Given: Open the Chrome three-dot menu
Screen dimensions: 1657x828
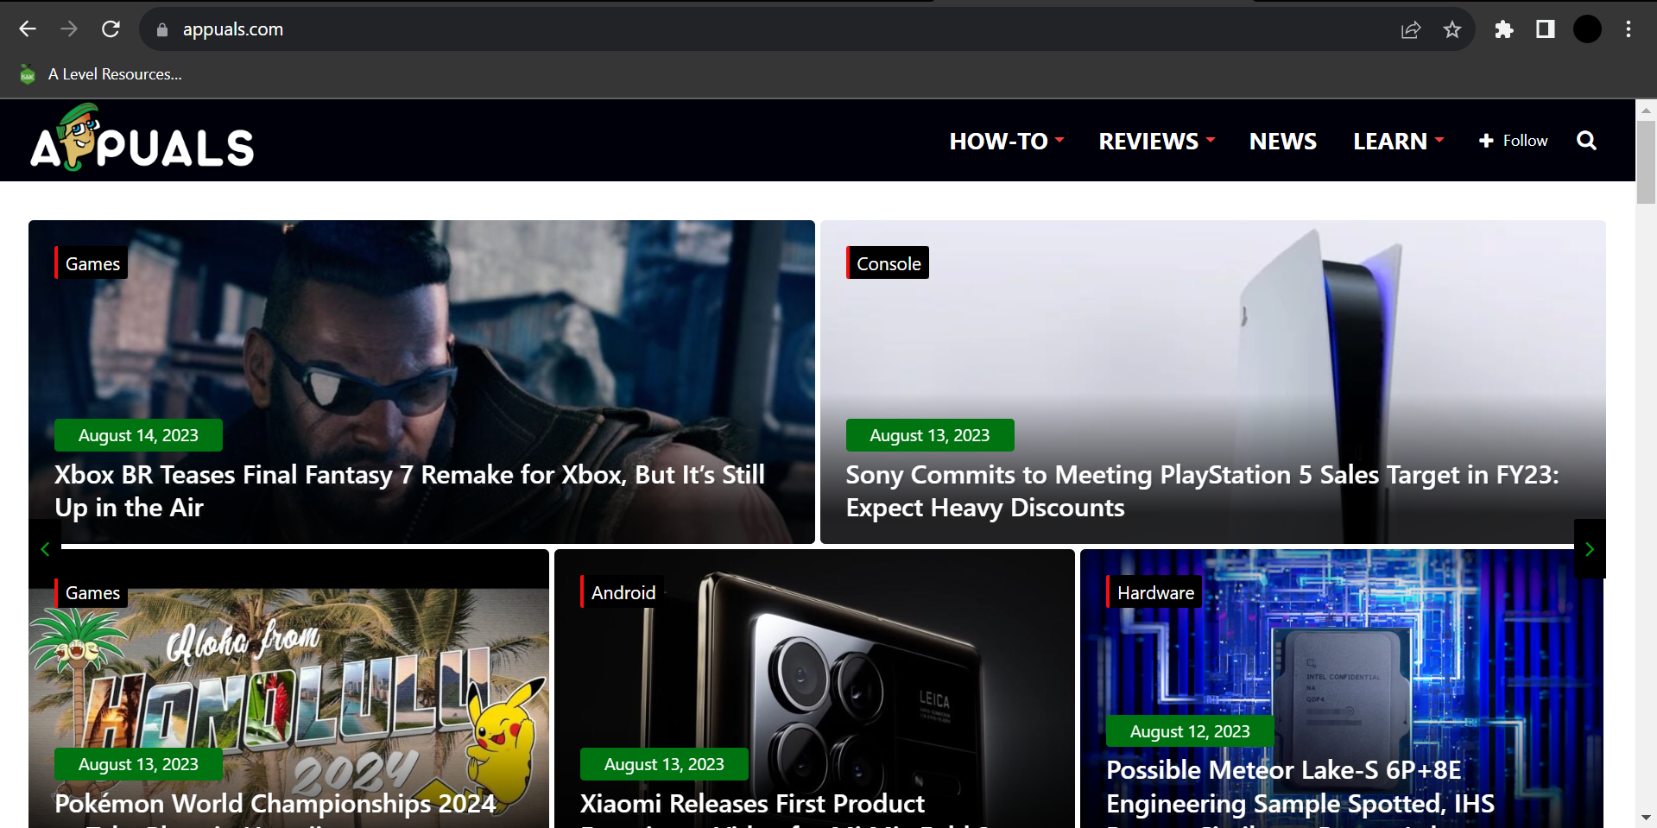Looking at the screenshot, I should 1629,29.
